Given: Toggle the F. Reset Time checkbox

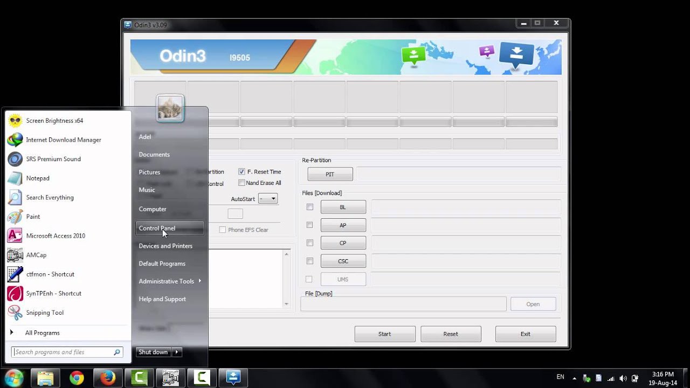Looking at the screenshot, I should point(241,171).
